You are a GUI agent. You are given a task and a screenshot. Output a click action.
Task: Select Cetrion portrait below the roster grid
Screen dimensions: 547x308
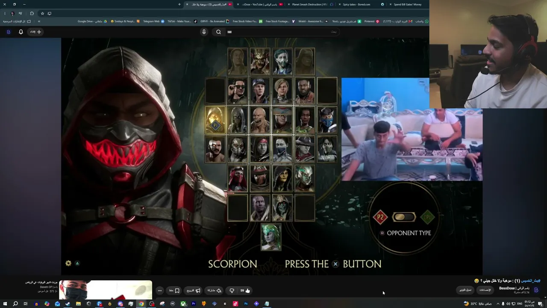[271, 237]
